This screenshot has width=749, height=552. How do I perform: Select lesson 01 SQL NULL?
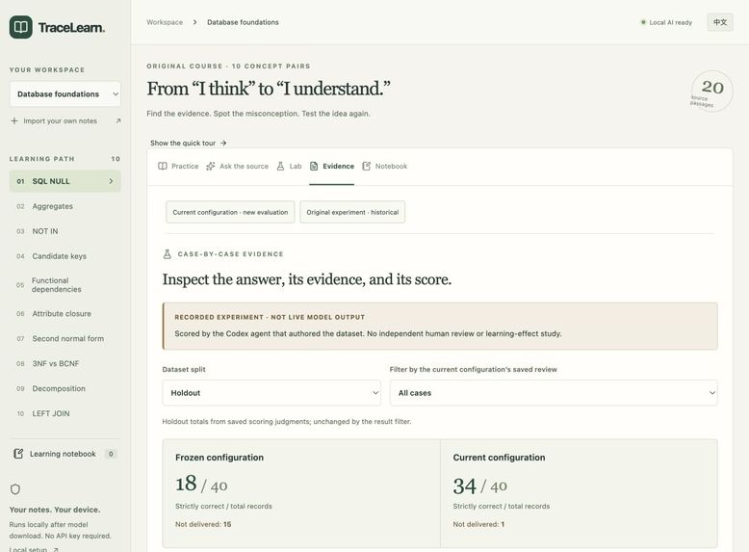[65, 181]
